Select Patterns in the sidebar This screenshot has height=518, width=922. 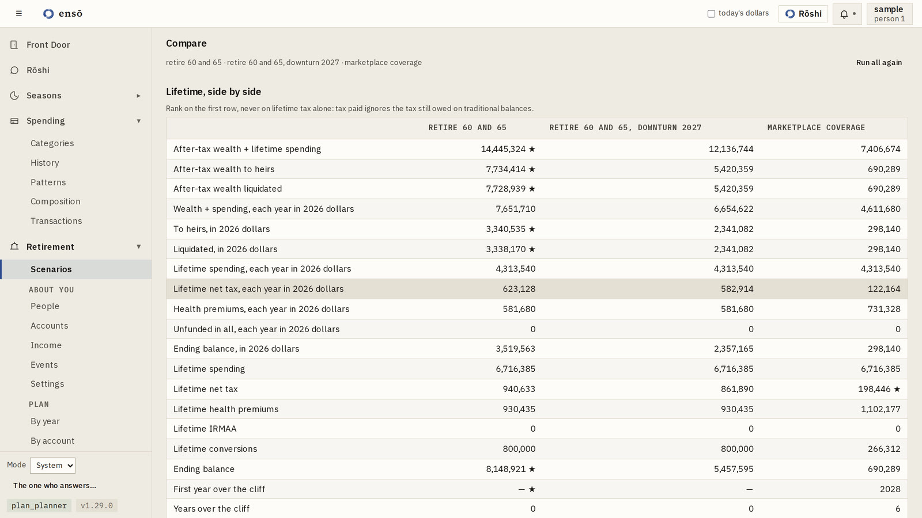pos(48,182)
